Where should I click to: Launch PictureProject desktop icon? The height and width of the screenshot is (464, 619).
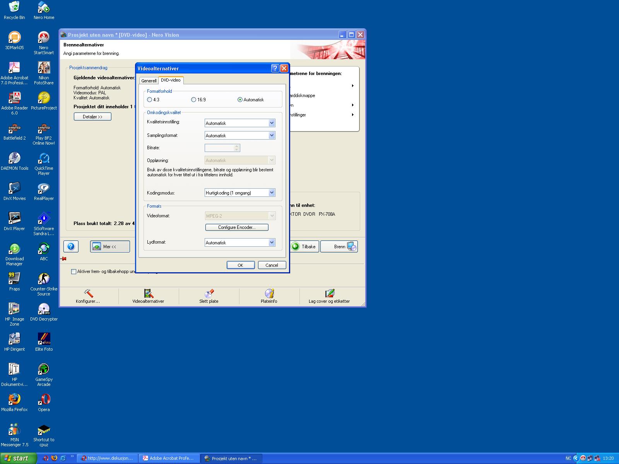pos(44,101)
